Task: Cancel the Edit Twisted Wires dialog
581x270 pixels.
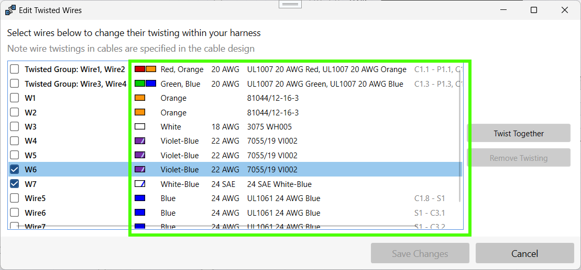Action: [x=524, y=253]
